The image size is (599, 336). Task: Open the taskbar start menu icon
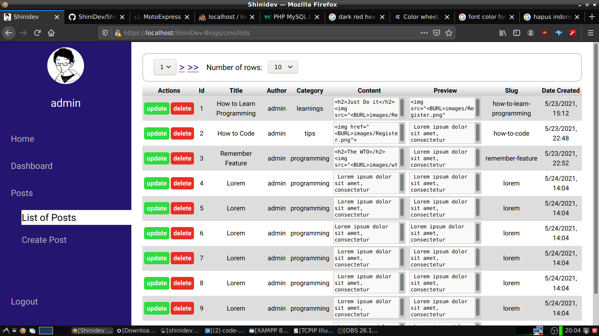6,331
